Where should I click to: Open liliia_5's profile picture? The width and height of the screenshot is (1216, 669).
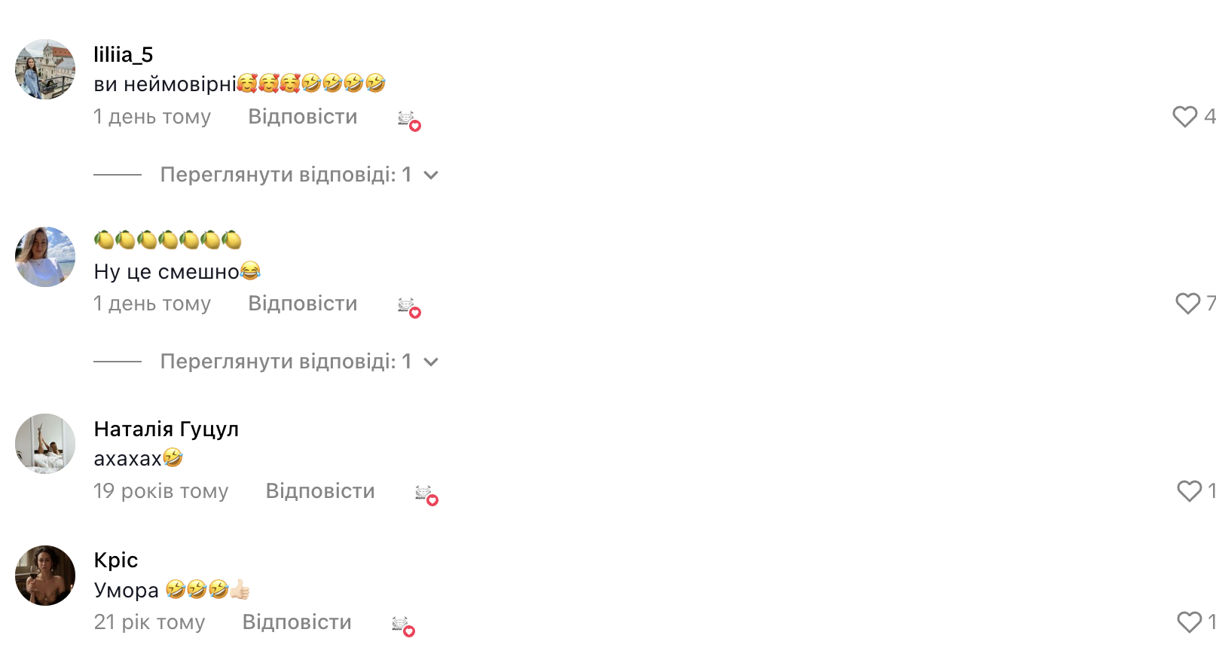click(x=45, y=69)
